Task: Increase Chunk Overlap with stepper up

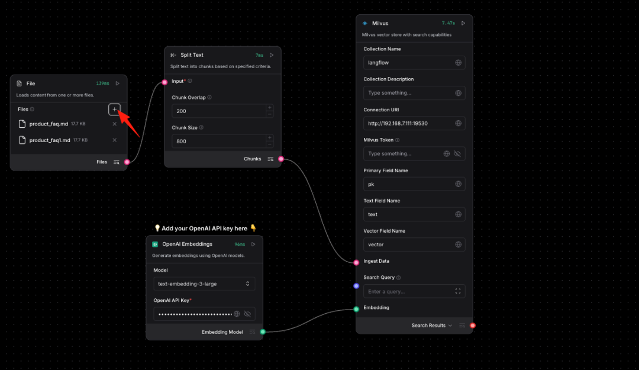Action: [269, 108]
